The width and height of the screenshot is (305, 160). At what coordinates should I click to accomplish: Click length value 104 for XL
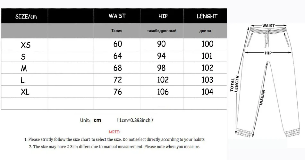(207, 92)
